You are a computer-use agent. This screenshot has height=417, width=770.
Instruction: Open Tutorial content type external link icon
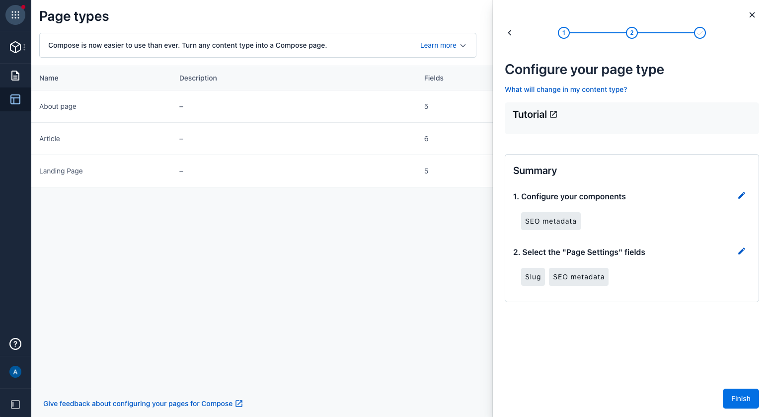click(553, 114)
